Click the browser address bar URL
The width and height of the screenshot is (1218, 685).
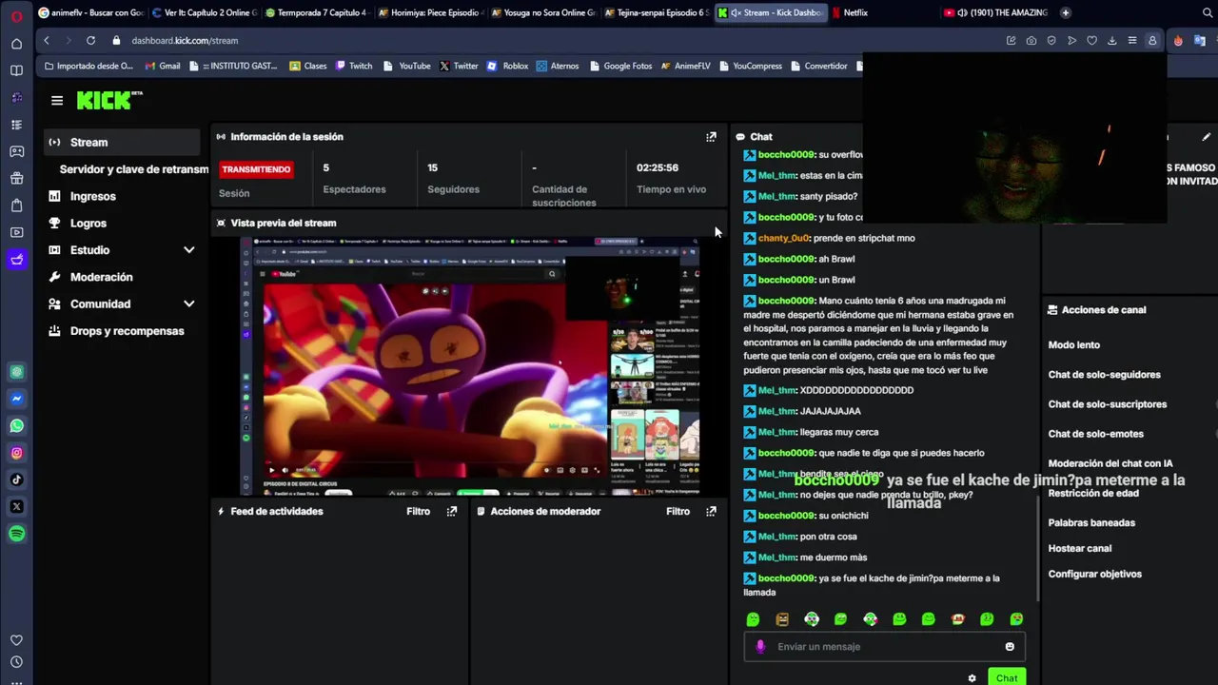[185, 41]
